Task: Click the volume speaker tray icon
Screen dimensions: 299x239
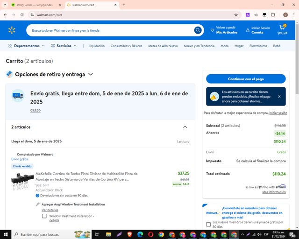Action: click(260, 234)
